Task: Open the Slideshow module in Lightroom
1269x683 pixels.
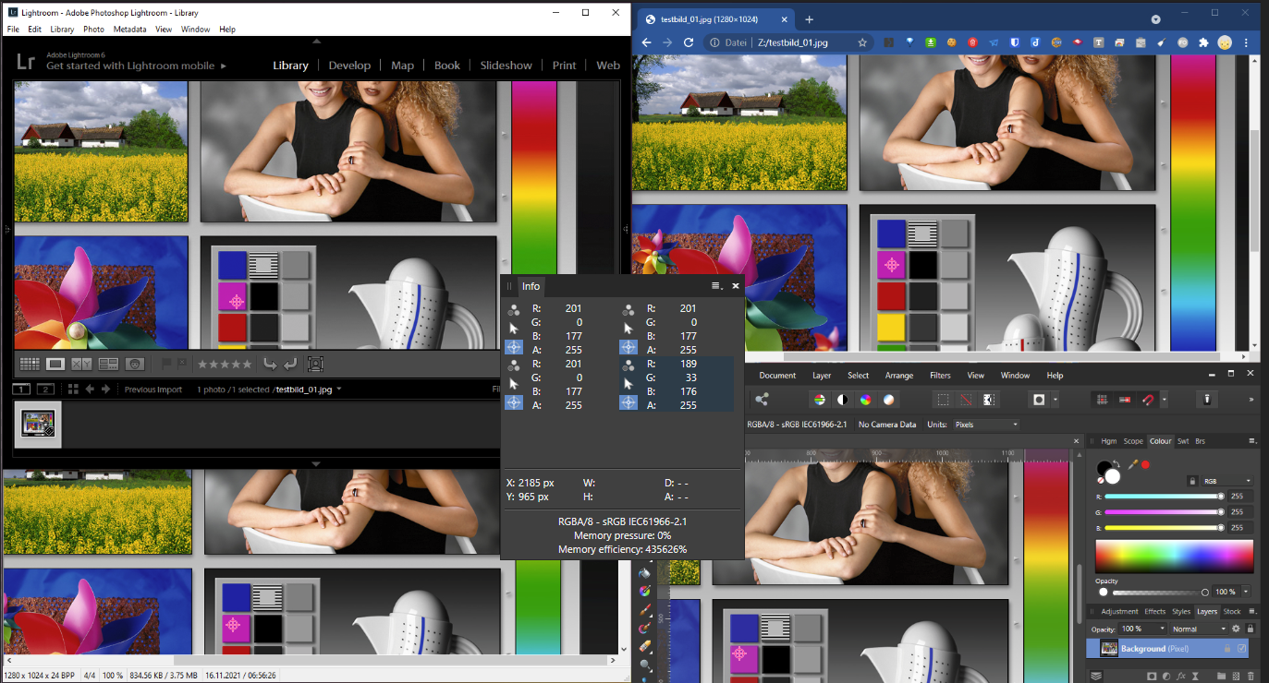Action: 506,66
